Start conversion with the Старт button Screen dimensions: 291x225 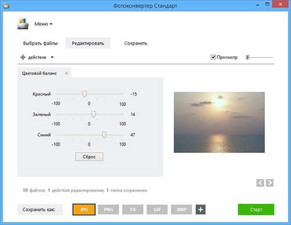tap(256, 209)
